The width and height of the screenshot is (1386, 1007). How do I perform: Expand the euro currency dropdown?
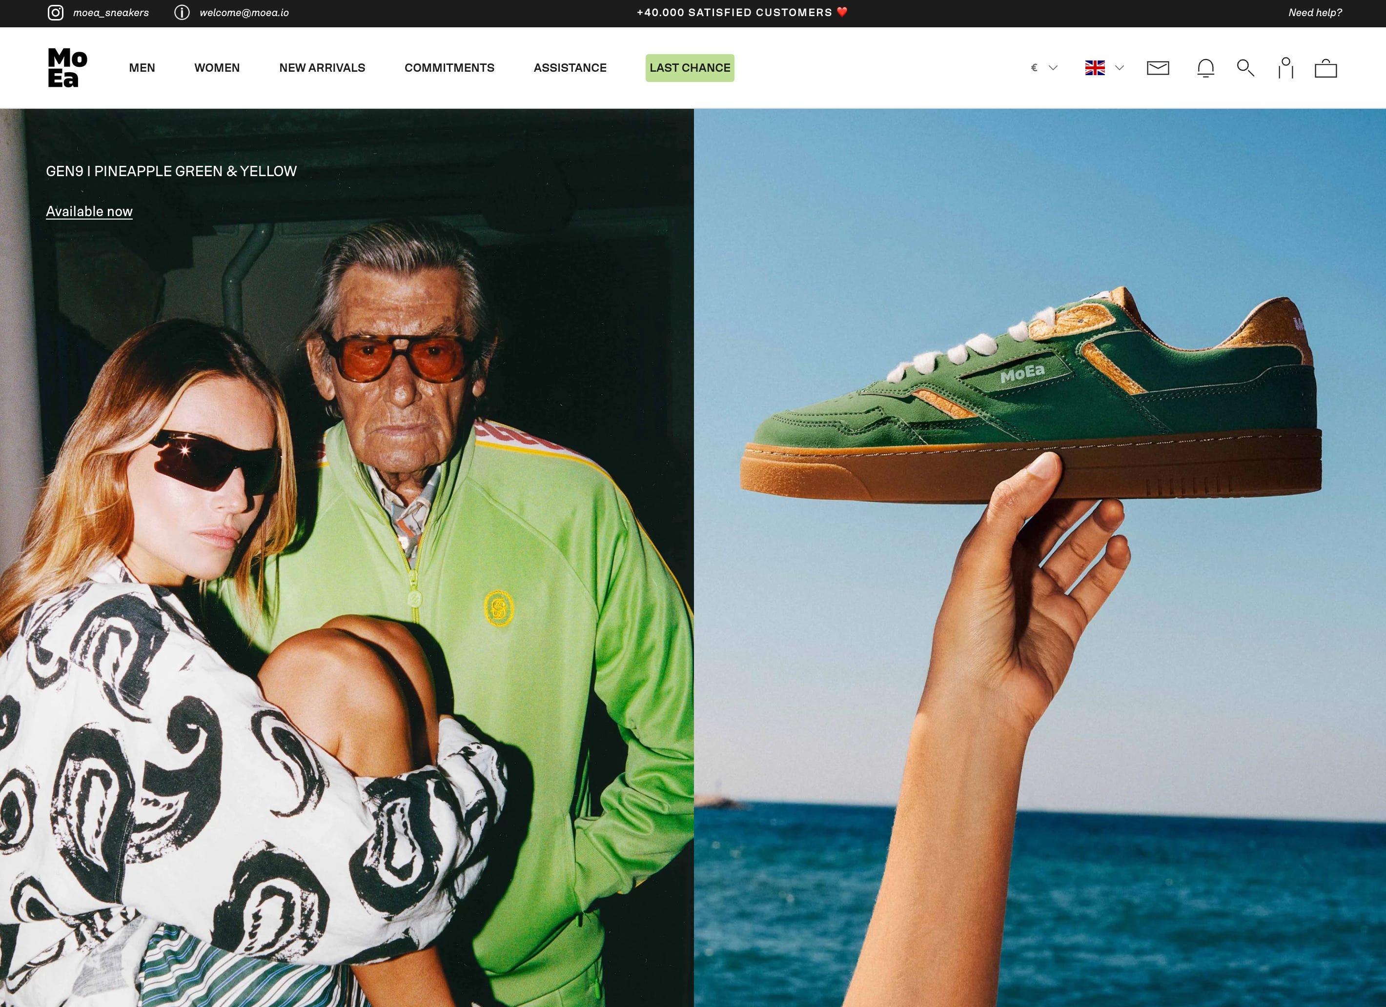tap(1044, 68)
